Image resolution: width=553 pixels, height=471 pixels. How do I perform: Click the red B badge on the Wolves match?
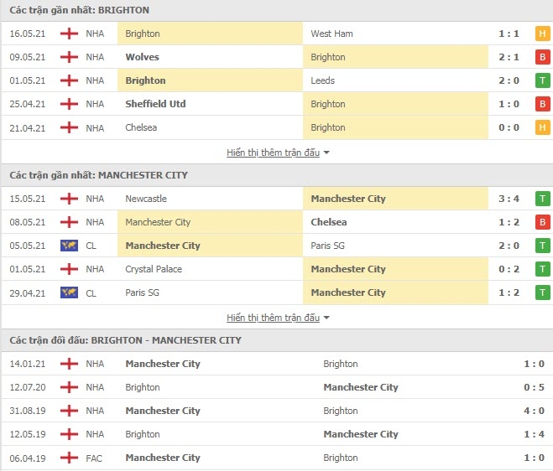pyautogui.click(x=542, y=57)
